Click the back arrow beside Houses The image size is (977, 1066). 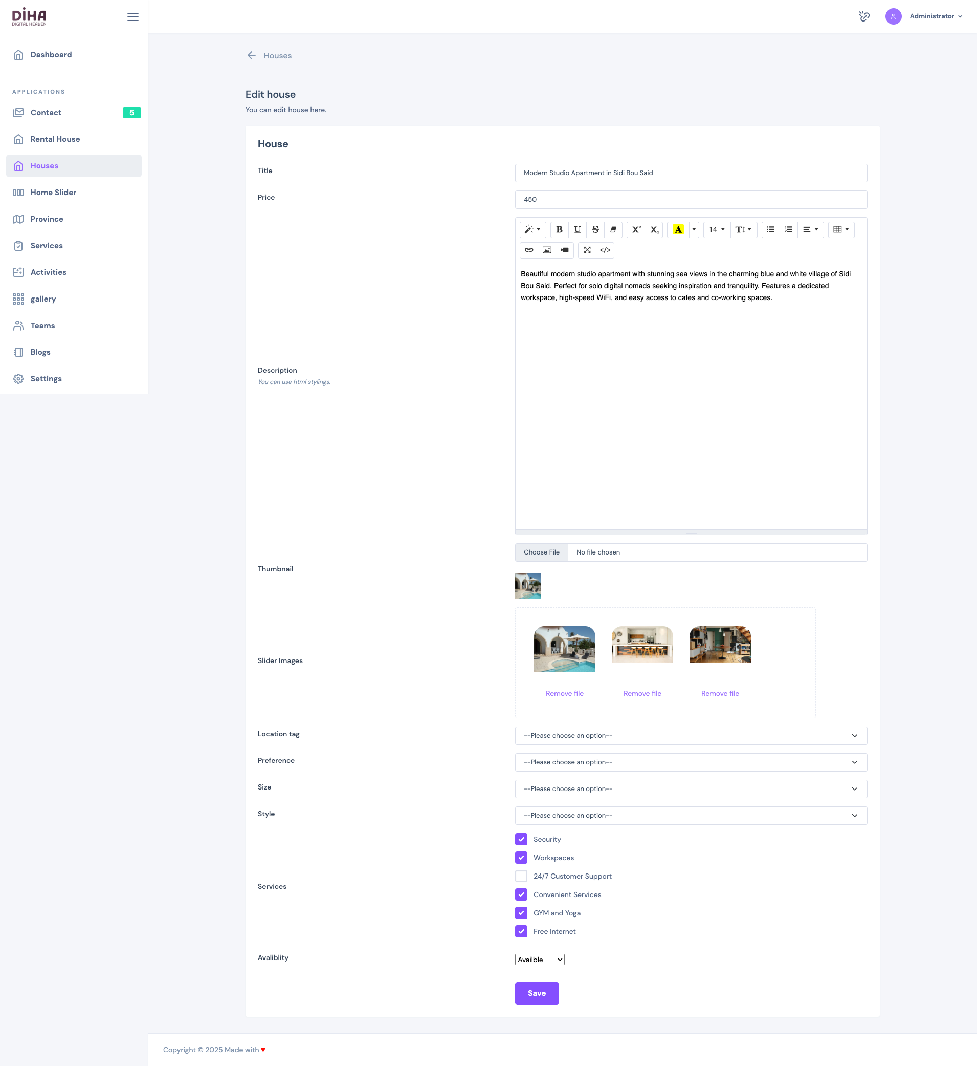pos(252,56)
